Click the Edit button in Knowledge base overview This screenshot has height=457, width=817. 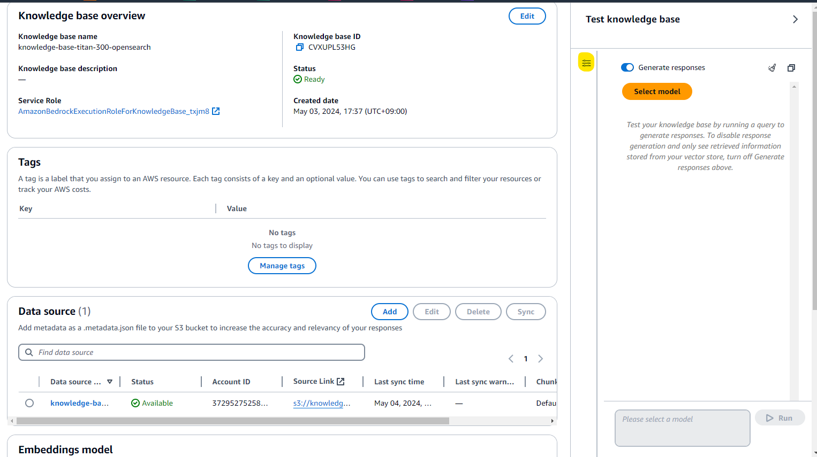[527, 16]
